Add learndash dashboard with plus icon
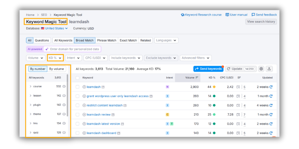 84,133
